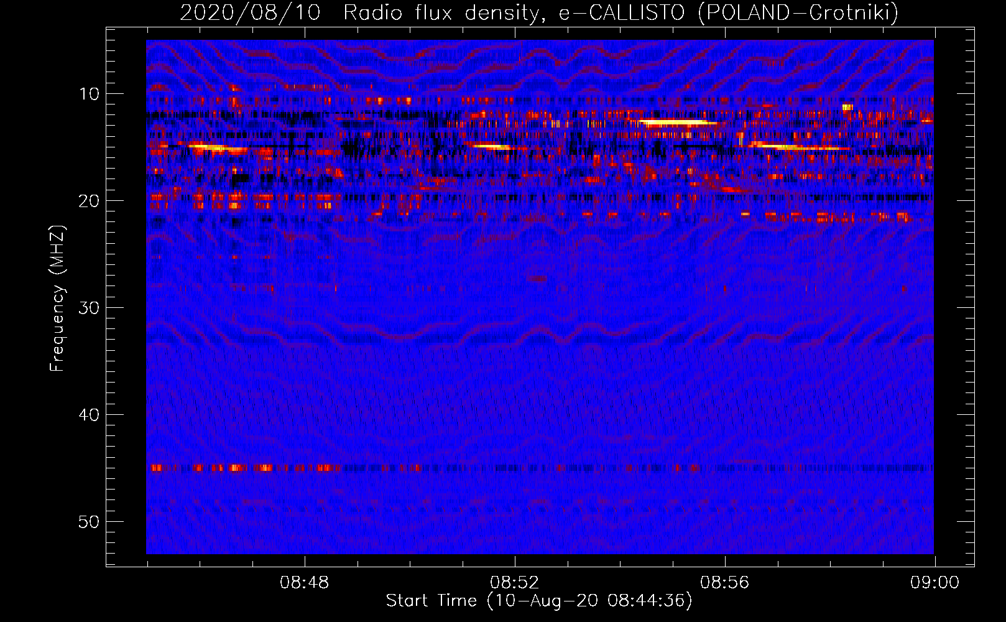The image size is (1006, 622).
Task: Click the 08:48 time tick label
Action: click(305, 583)
